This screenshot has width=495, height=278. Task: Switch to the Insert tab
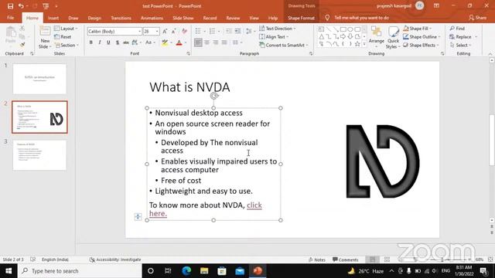[x=53, y=18]
